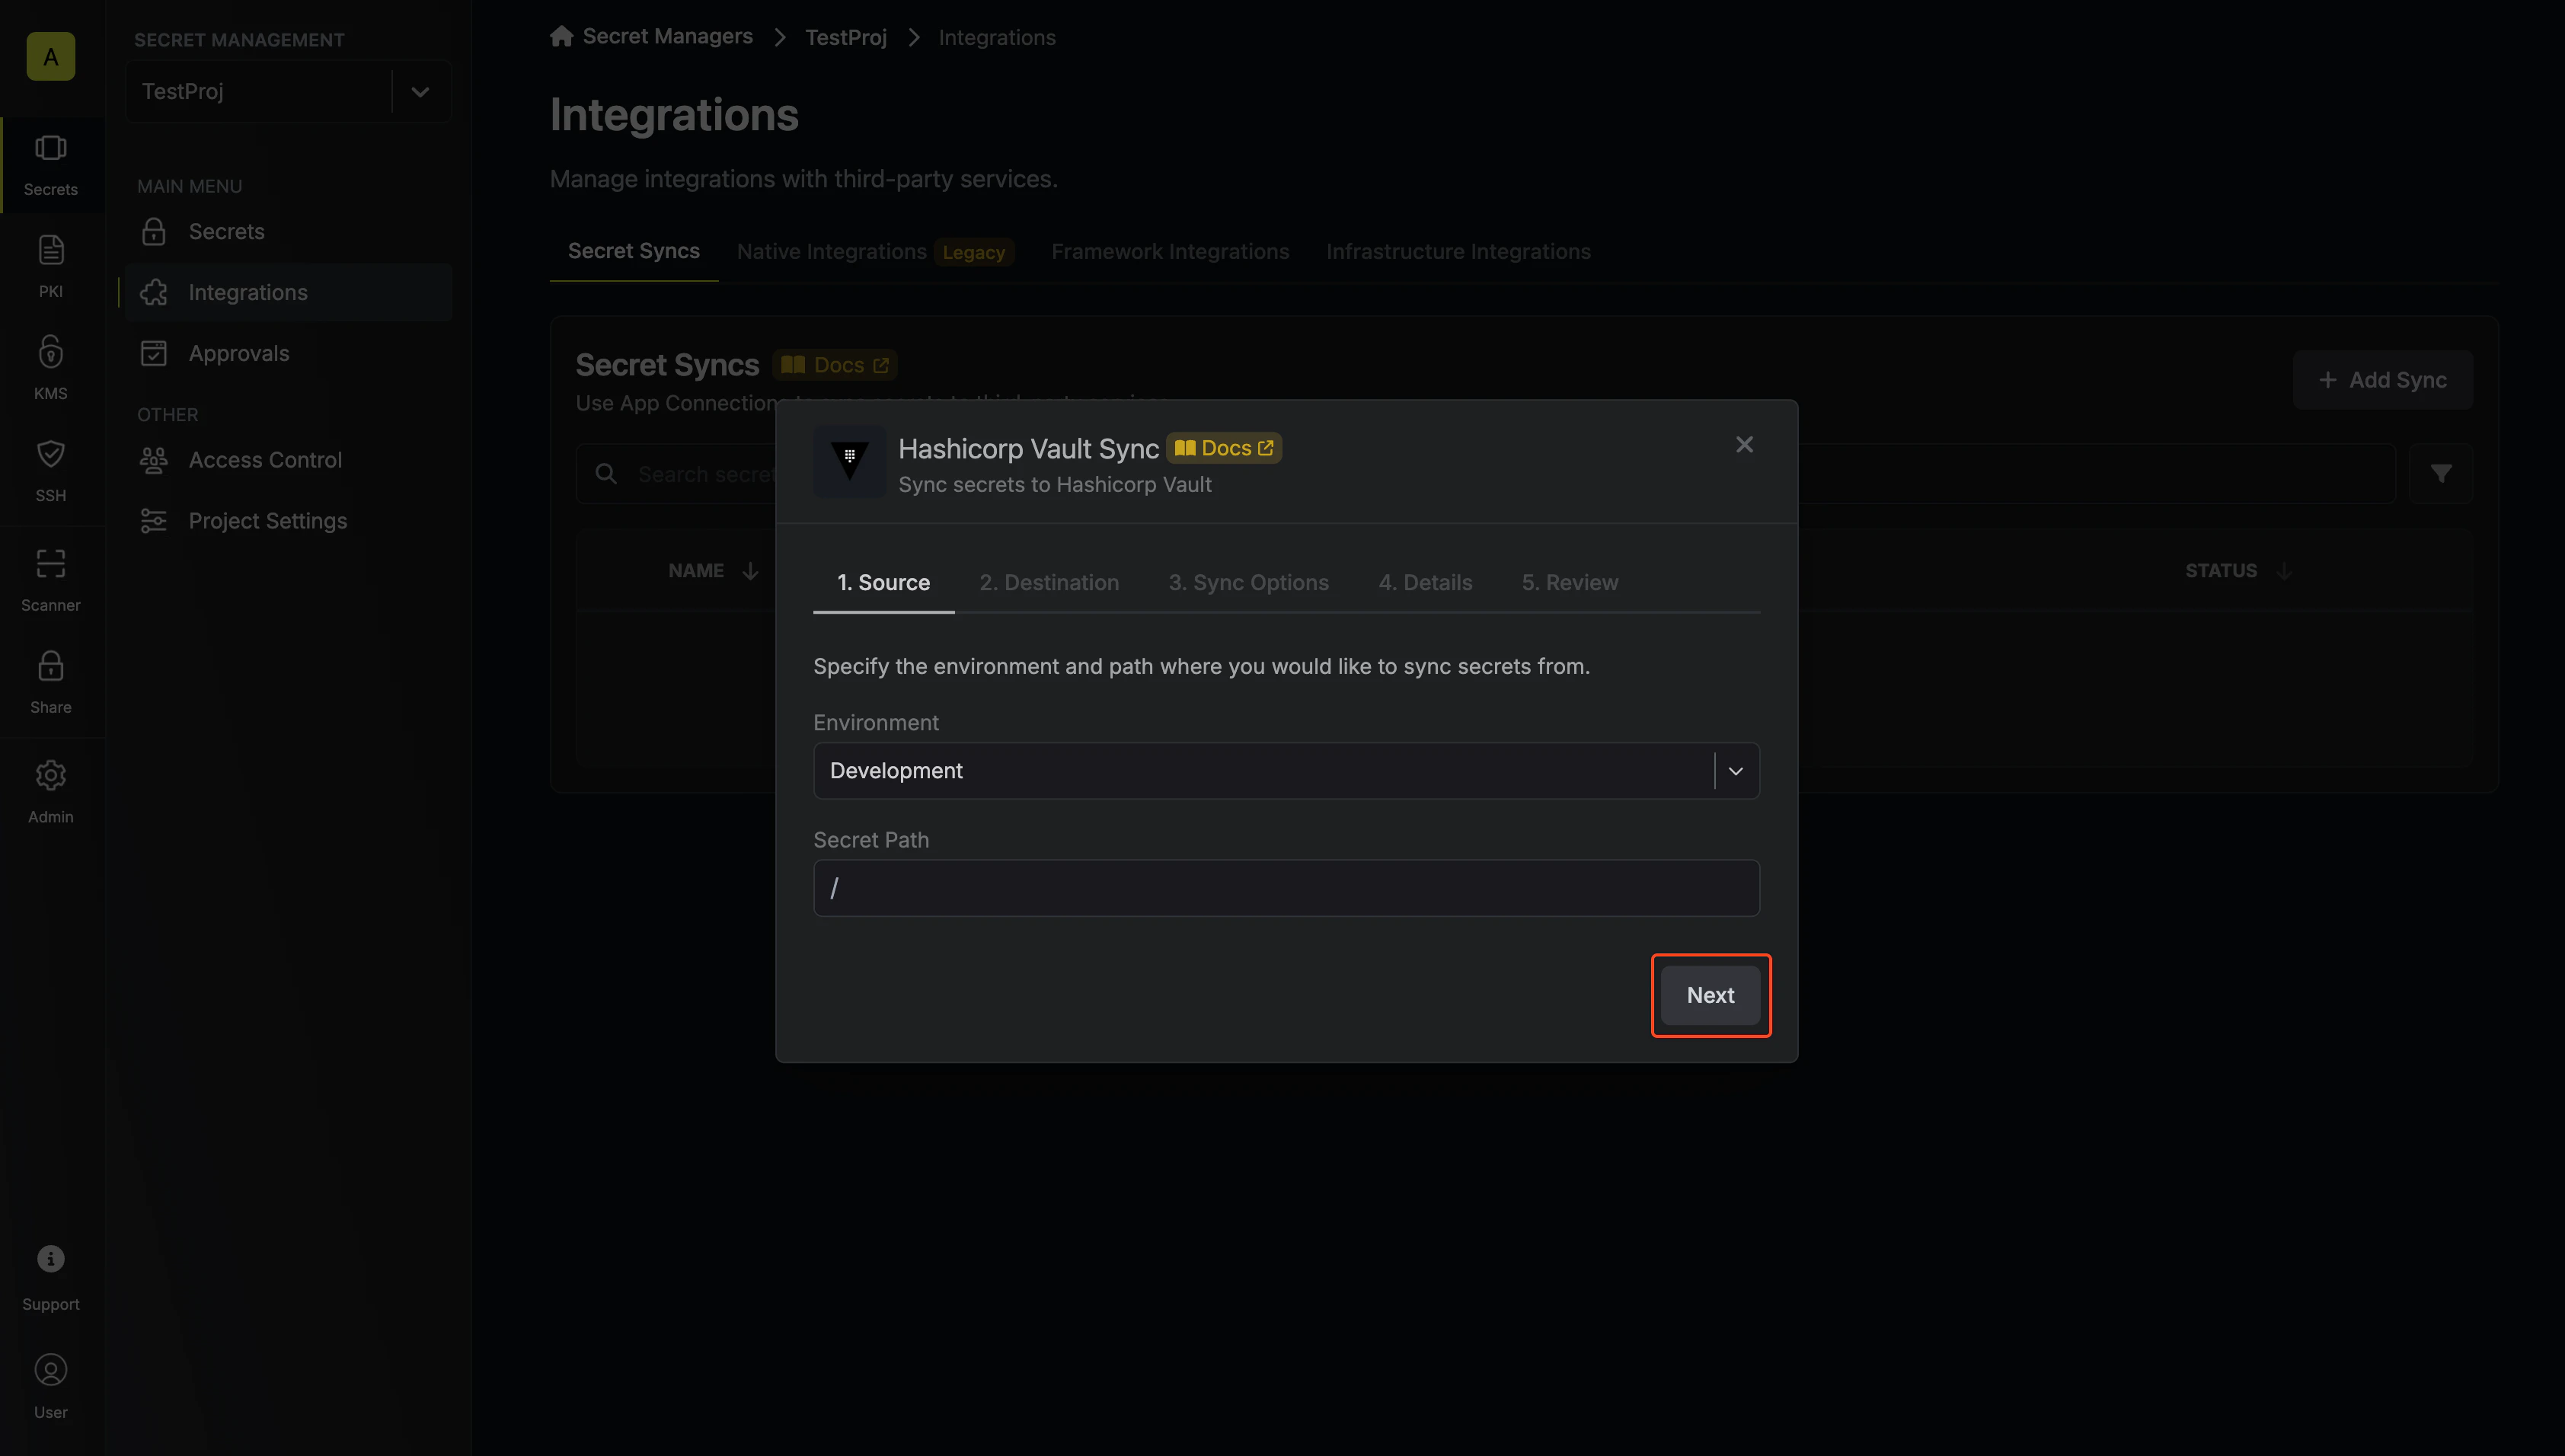The image size is (2565, 1456).
Task: Open the Secrets section in the icon rail
Action: click(x=51, y=165)
